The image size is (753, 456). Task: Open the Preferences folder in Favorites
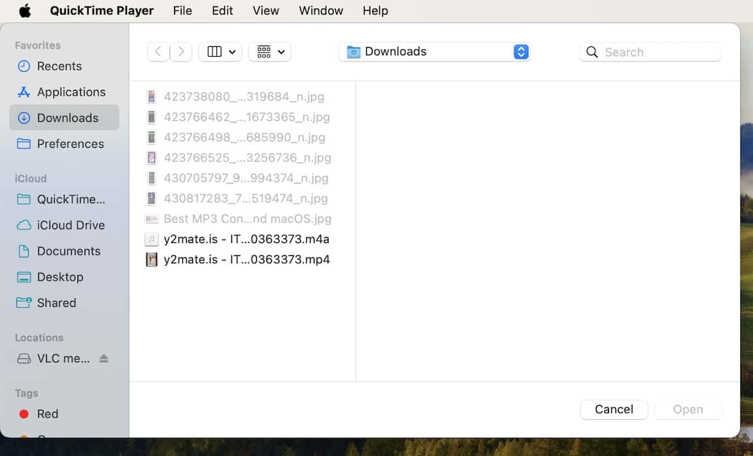pyautogui.click(x=71, y=143)
